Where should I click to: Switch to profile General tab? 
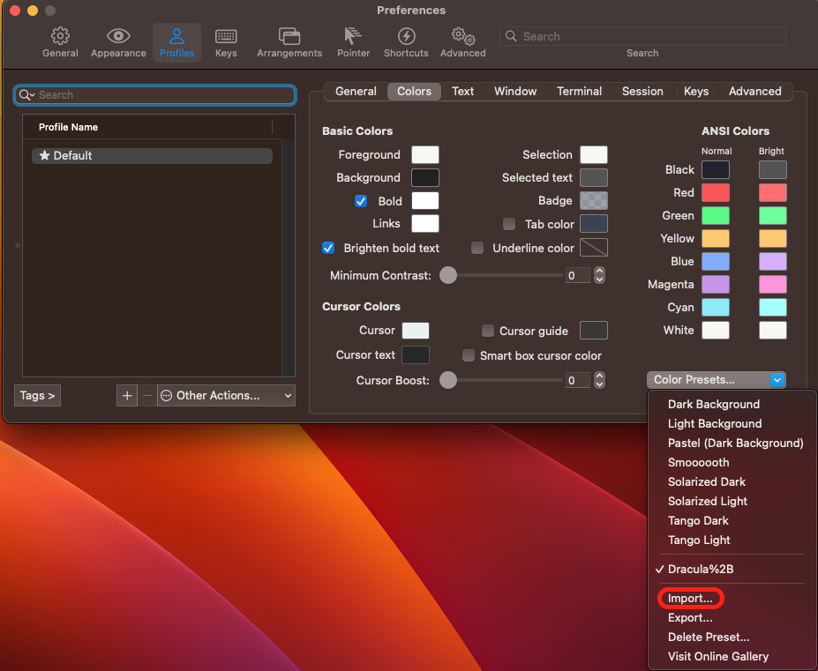pos(356,91)
